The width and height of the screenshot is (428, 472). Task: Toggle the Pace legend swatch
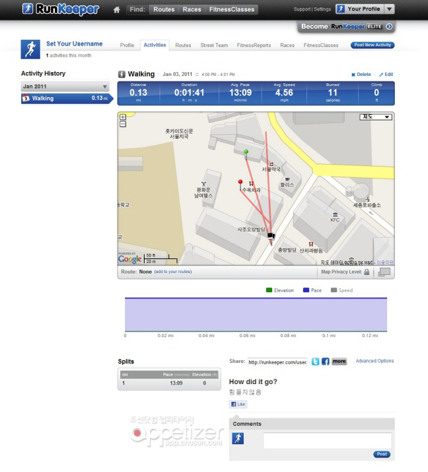[x=306, y=290]
